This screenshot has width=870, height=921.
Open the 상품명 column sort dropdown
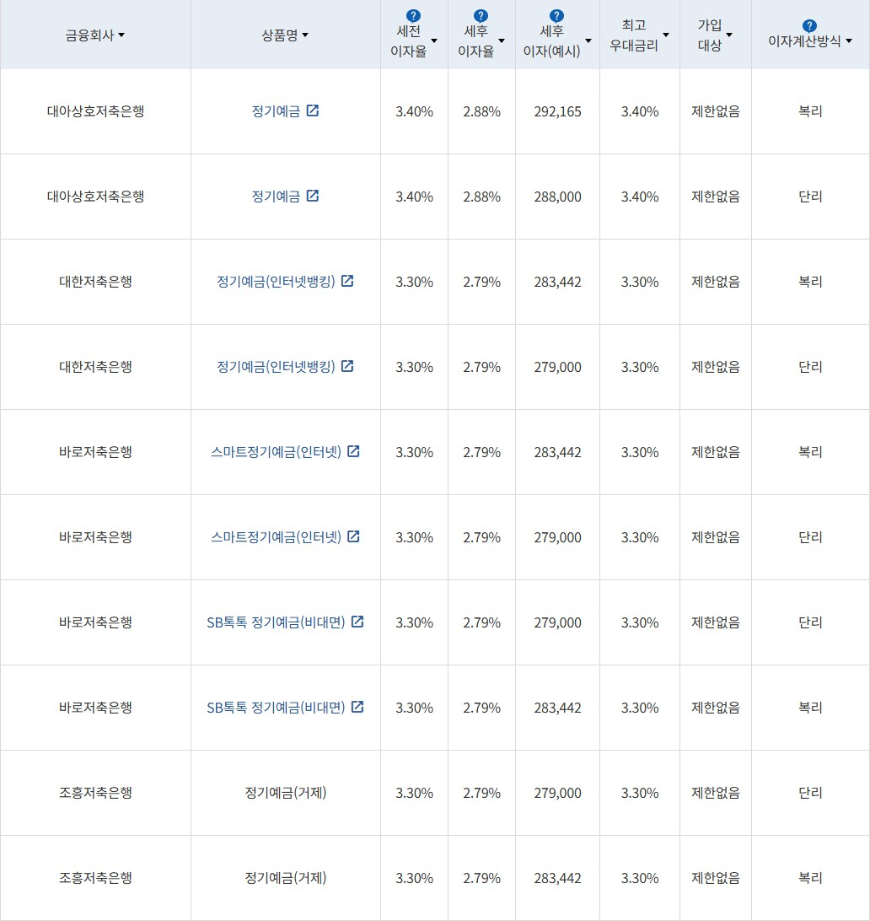click(x=305, y=34)
